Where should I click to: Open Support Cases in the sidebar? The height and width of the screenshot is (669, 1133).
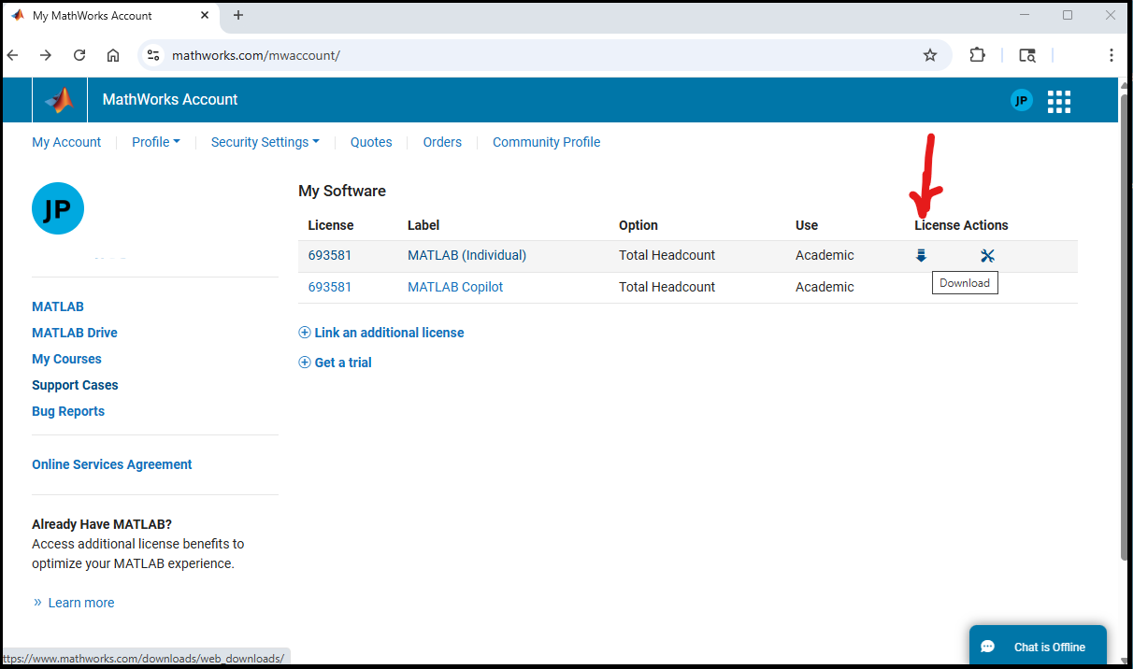pyautogui.click(x=75, y=385)
